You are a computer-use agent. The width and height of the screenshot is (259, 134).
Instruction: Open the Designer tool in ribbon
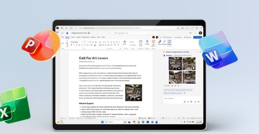pyautogui.click(x=164, y=43)
